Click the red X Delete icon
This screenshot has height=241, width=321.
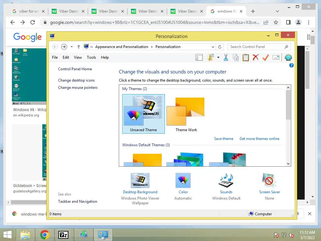pyautogui.click(x=255, y=57)
